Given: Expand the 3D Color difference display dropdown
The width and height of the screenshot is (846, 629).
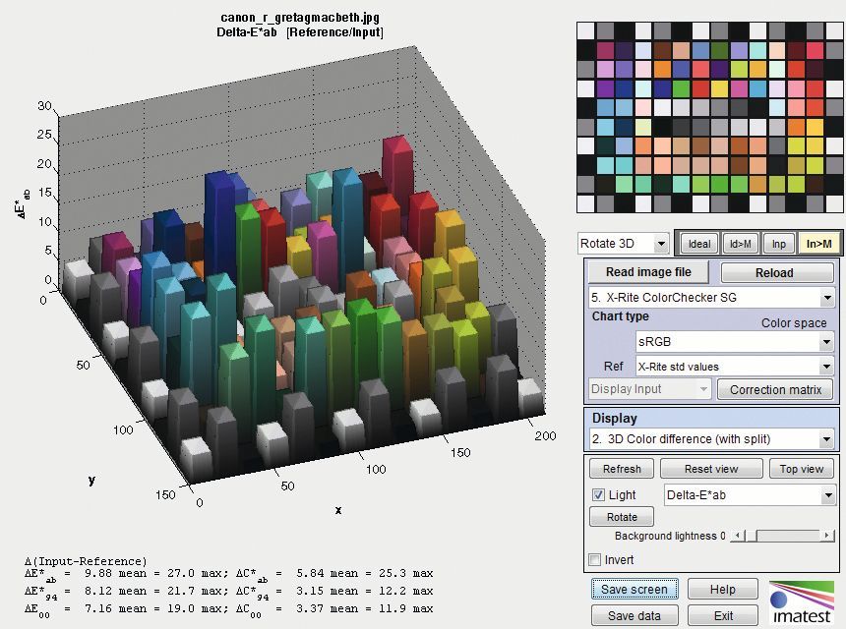Looking at the screenshot, I should point(710,438).
